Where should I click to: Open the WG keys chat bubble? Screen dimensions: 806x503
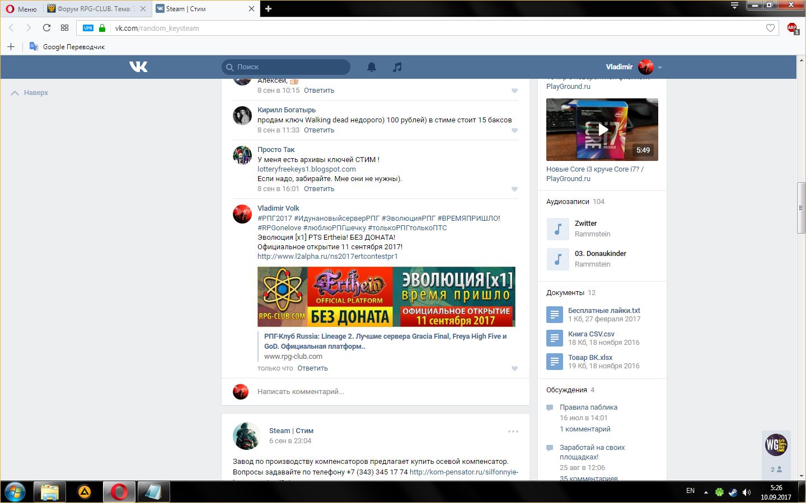tap(776, 445)
